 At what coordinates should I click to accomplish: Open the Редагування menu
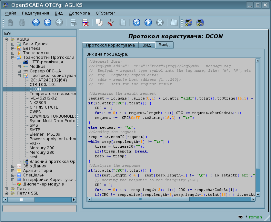tap(35, 13)
